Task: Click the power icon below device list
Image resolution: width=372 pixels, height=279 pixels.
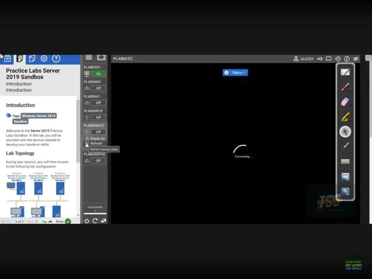Action: click(87, 221)
